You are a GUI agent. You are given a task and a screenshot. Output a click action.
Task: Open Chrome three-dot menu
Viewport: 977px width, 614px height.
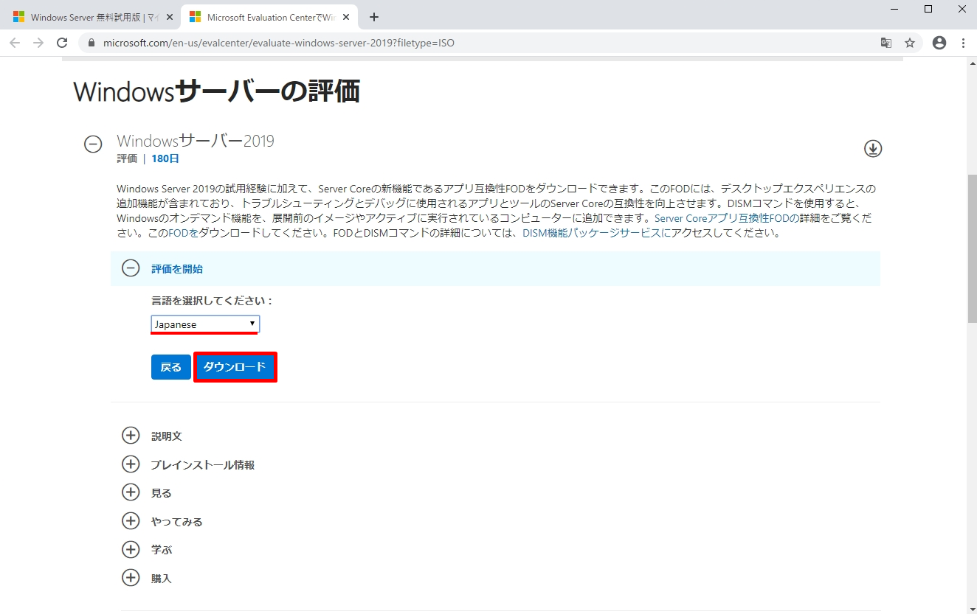click(x=964, y=43)
